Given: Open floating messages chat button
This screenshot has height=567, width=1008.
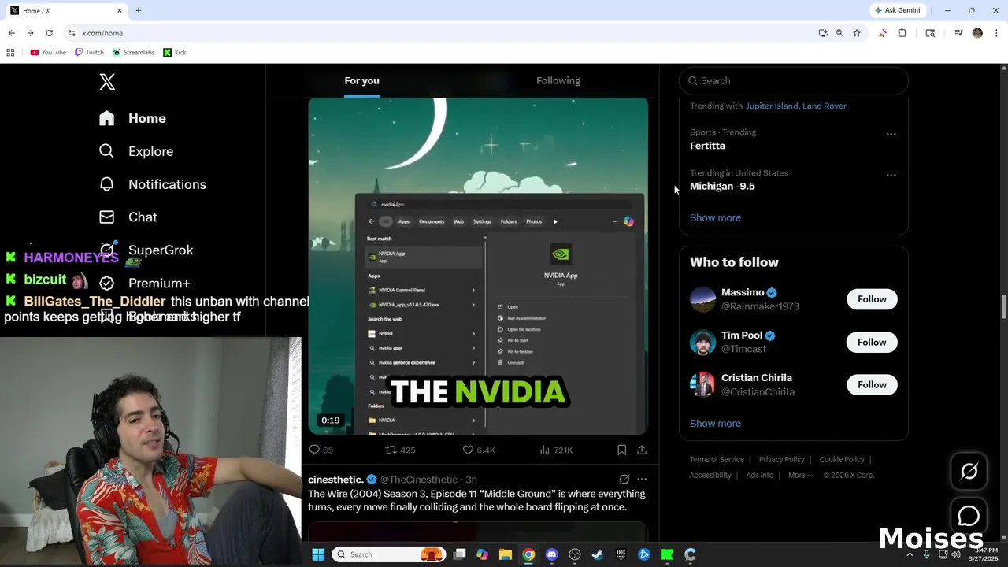Looking at the screenshot, I should pos(969,516).
